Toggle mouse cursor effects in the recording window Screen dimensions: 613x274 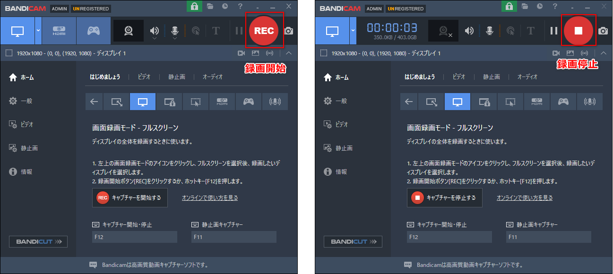510,31
